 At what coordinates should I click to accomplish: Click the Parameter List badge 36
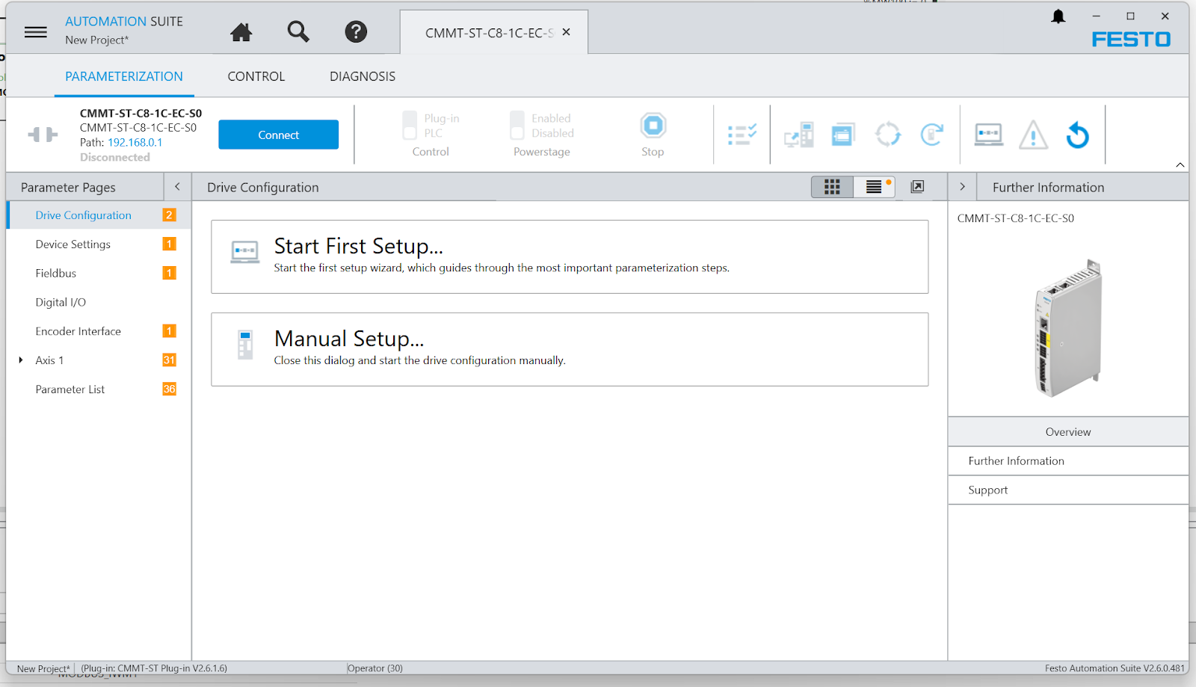click(170, 389)
